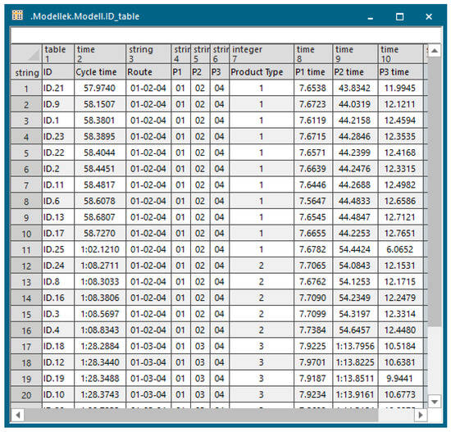Close the ID_table window
Viewport: 451px width, 432px height.
click(429, 16)
